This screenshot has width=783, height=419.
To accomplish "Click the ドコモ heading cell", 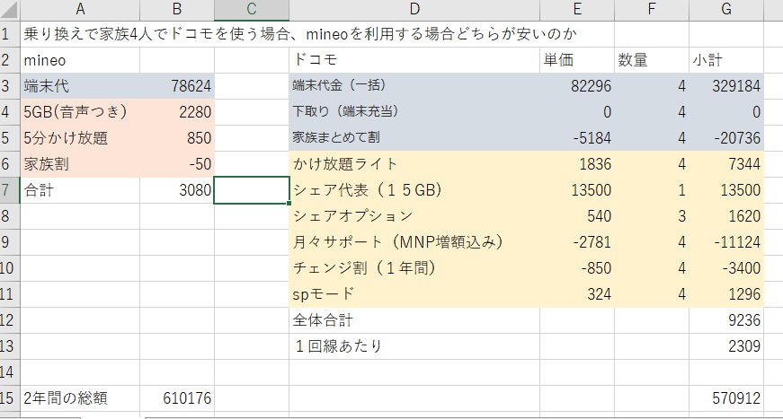I will [x=414, y=60].
